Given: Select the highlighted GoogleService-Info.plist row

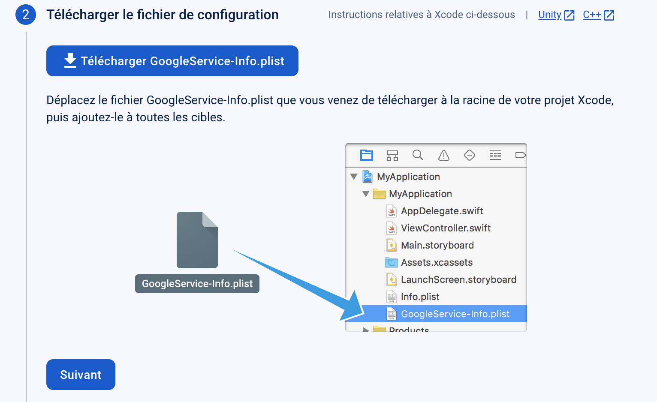Looking at the screenshot, I should pyautogui.click(x=436, y=314).
